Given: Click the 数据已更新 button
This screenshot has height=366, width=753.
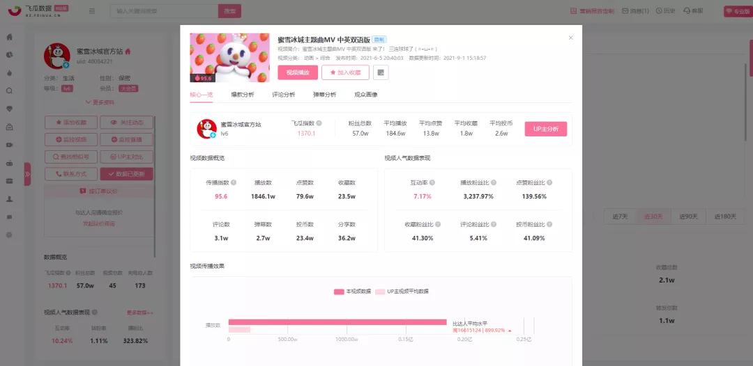Looking at the screenshot, I should tap(127, 174).
